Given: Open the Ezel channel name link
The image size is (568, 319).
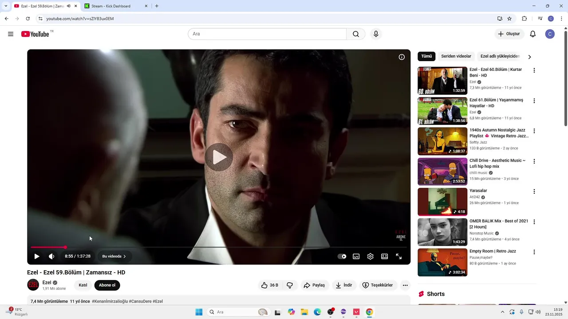Looking at the screenshot, I should point(47,283).
